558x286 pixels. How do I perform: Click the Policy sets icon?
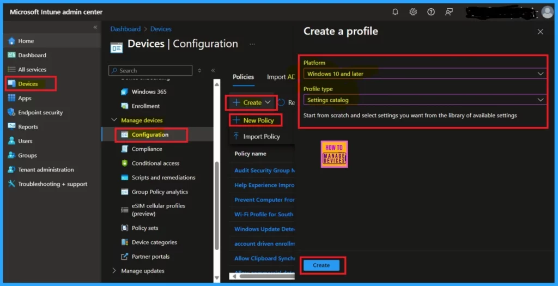coord(125,228)
